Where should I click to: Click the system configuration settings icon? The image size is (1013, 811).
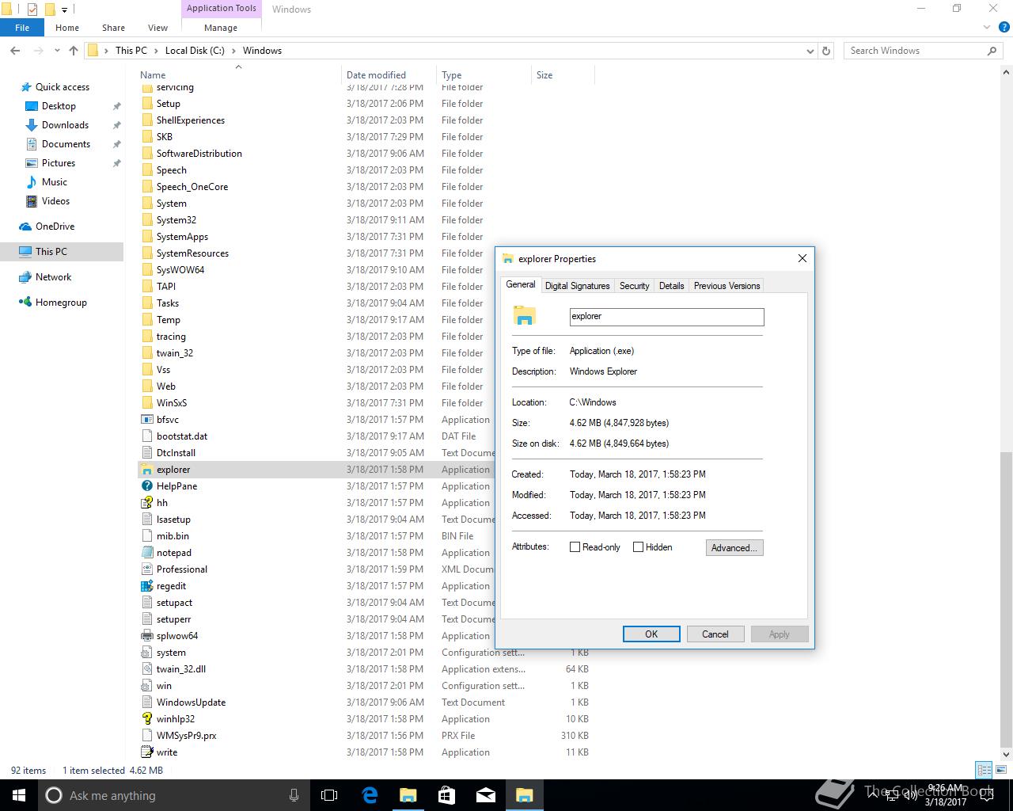pyautogui.click(x=146, y=653)
